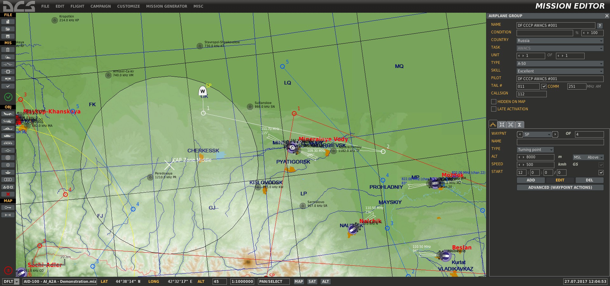610x286 pixels.
Task: Click the CALLSIGN input field
Action: 531,94
